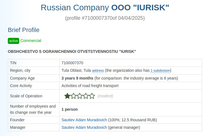The height and width of the screenshot is (136, 206).
Task: Click the Commercial label
Action: [x=31, y=41]
